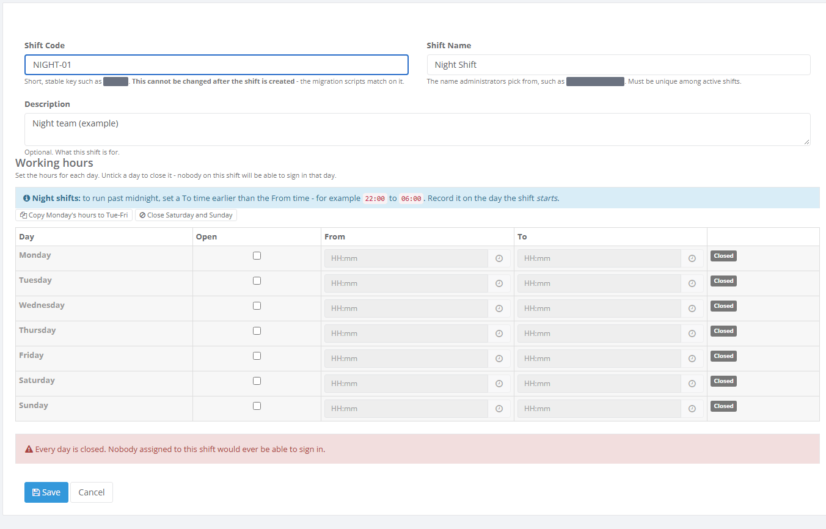Screen dimensions: 826x529
Task: Enable the Wednesday Open checkbox
Action: pyautogui.click(x=257, y=305)
